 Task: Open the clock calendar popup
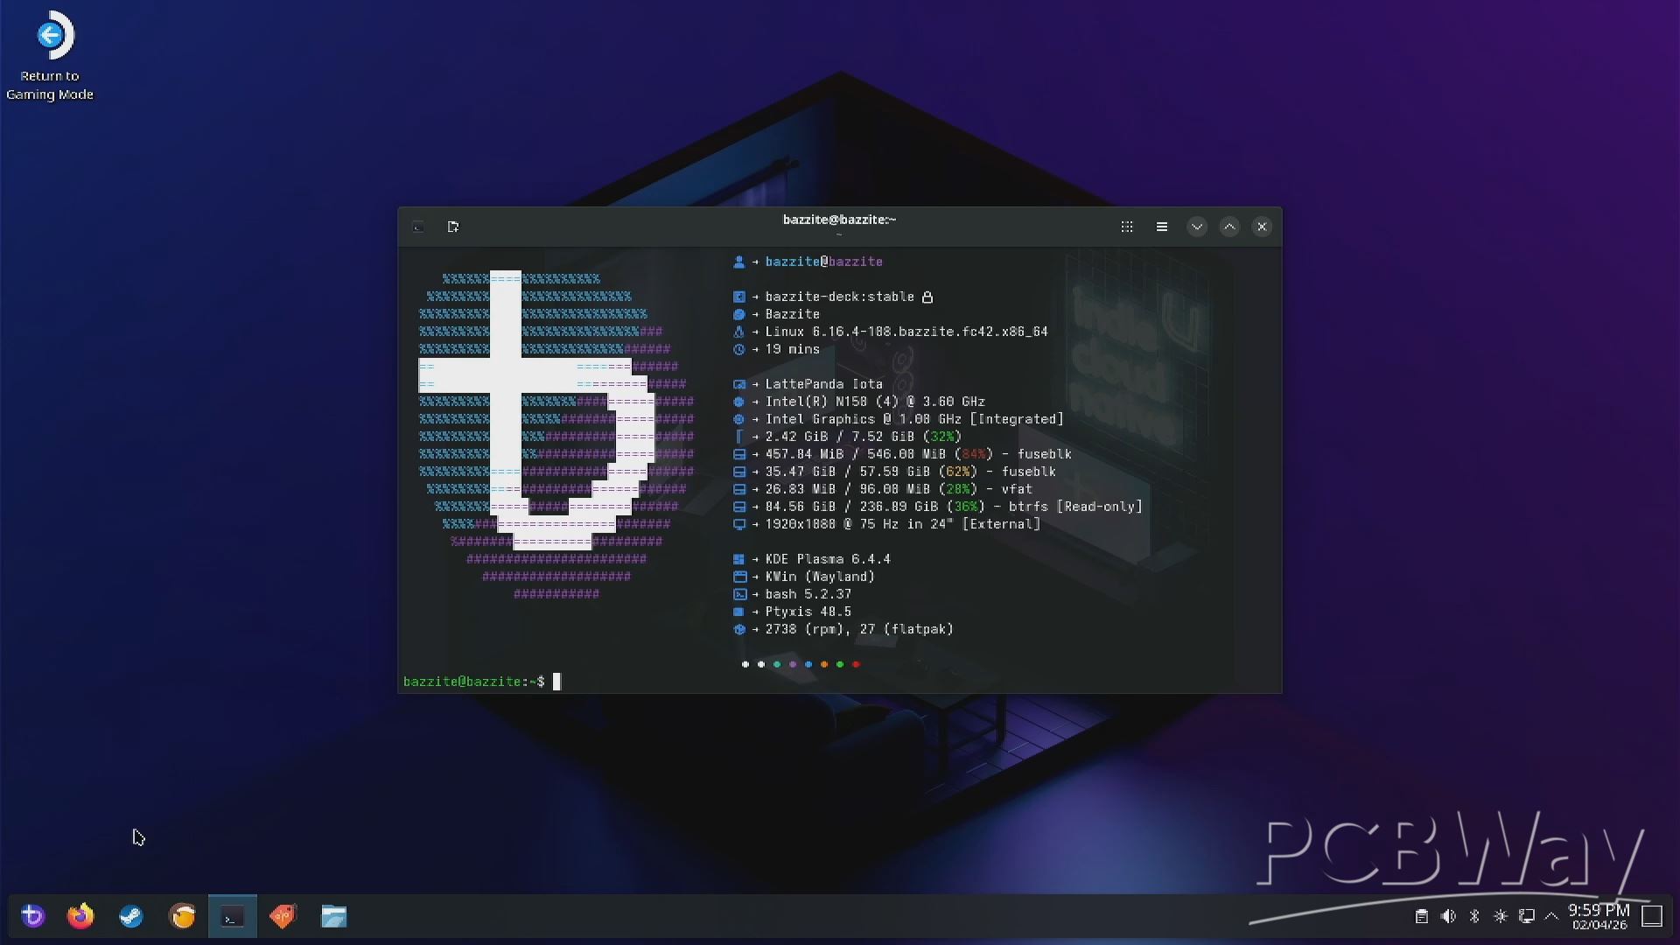point(1599,916)
